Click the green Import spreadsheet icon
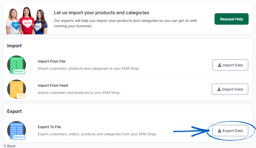 [x=17, y=65]
